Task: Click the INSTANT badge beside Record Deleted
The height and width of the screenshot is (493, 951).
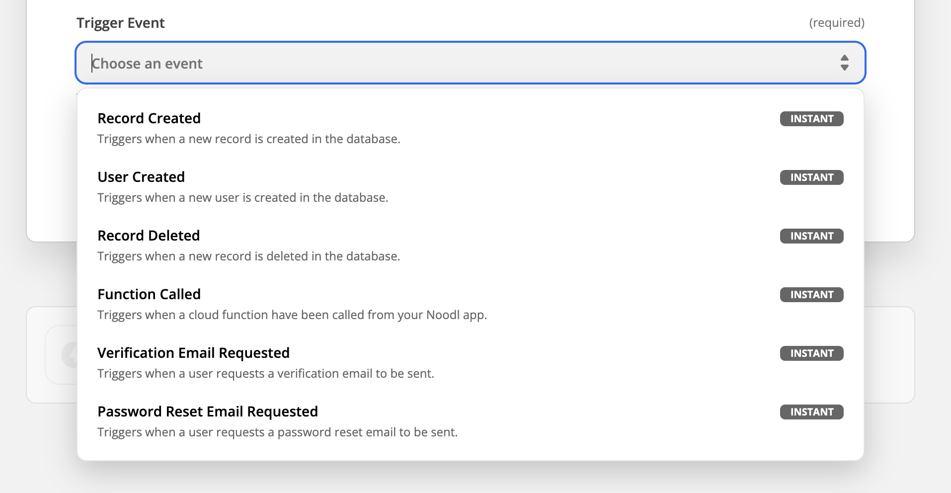Action: pyautogui.click(x=811, y=236)
